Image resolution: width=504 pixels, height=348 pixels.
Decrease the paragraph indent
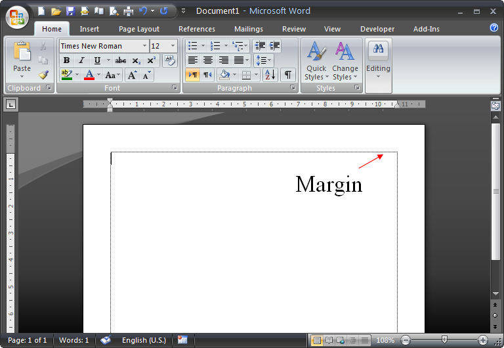[260, 46]
